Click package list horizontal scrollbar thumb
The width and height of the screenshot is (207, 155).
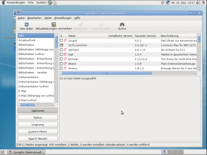pos(107,73)
